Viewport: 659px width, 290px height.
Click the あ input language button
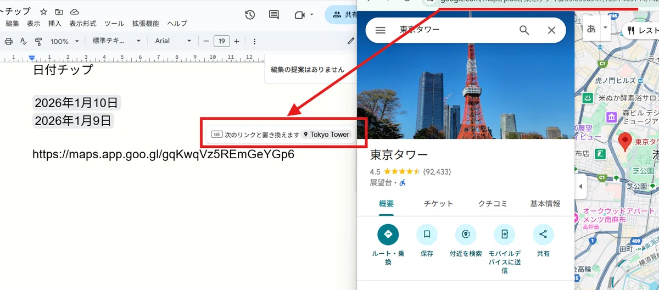coord(591,29)
